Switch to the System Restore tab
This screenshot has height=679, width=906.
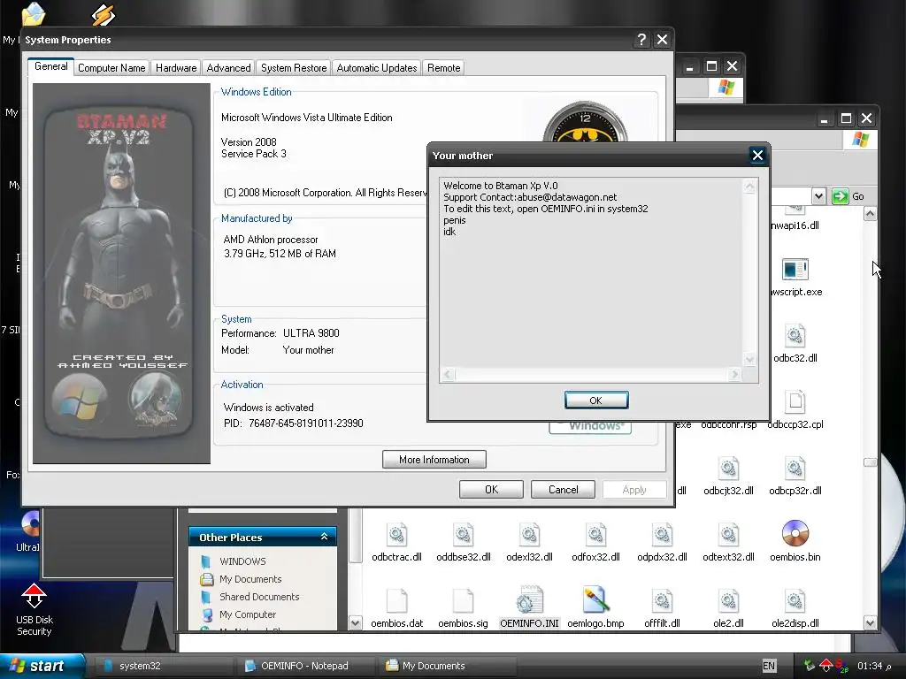click(x=294, y=67)
